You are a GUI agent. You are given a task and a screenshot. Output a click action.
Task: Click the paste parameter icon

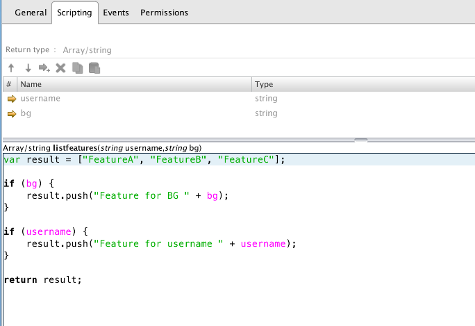click(x=94, y=68)
